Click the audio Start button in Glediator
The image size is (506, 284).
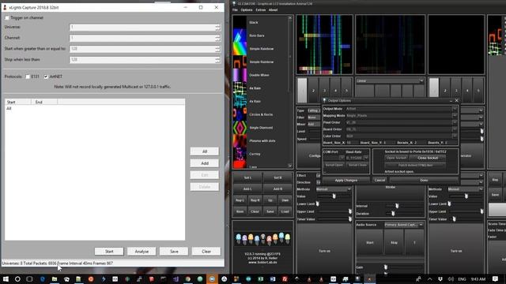(370, 242)
